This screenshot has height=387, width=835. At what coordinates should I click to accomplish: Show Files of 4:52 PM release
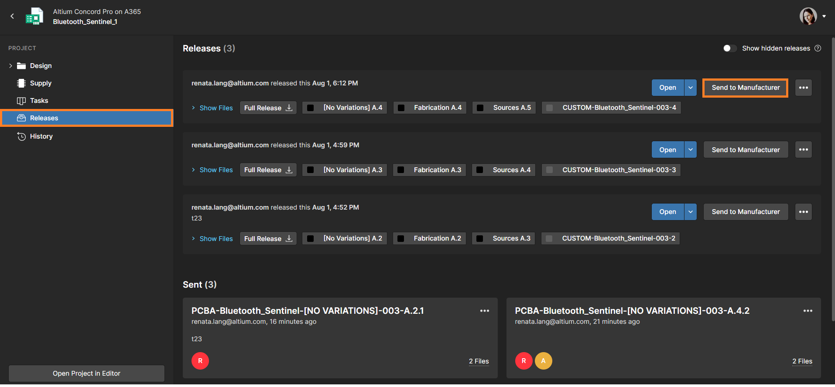212,239
